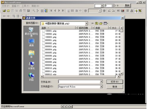Click the next page arrow in toolbar

[x=59, y=11]
